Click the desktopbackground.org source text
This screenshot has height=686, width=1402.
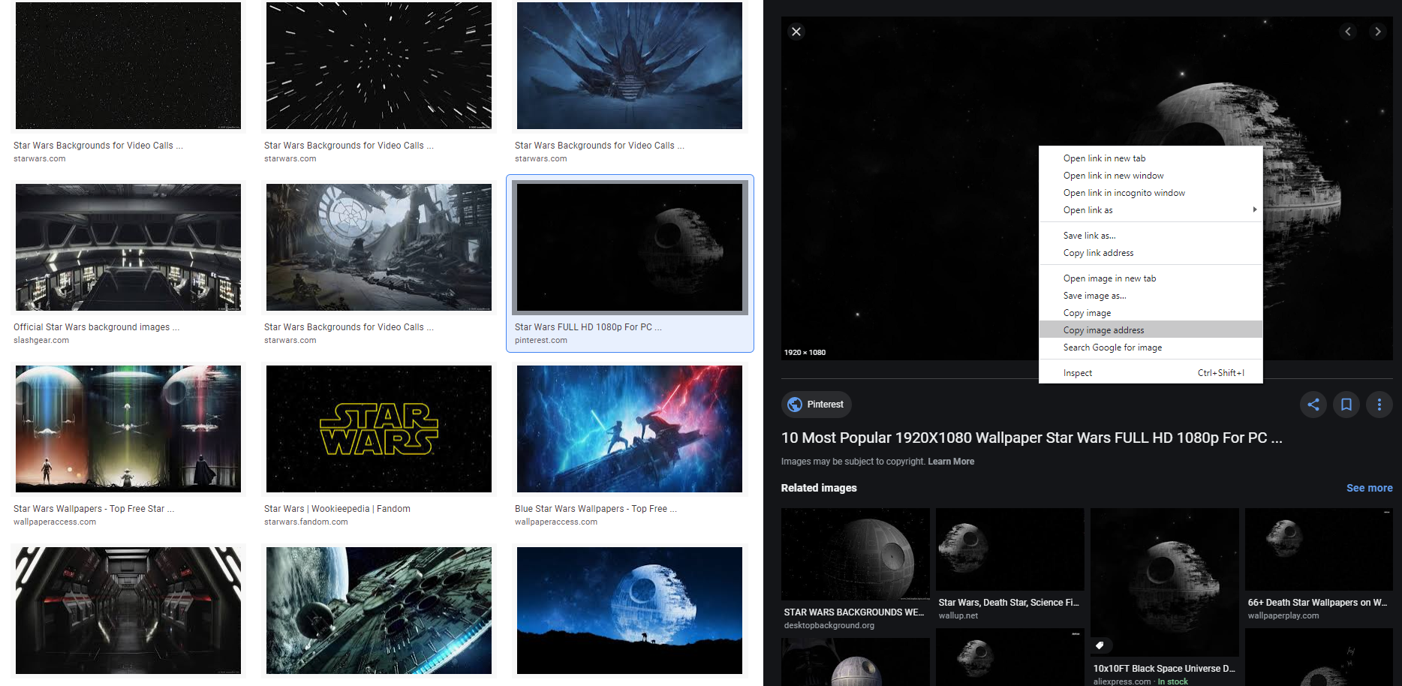tap(829, 625)
